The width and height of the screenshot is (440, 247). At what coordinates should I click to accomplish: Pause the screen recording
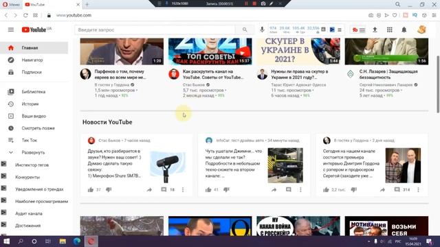246,3
